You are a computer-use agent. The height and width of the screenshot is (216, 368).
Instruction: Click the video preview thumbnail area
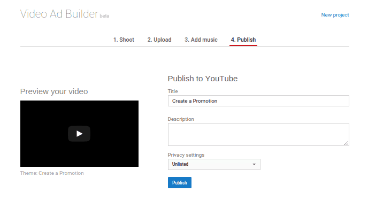[x=79, y=134]
